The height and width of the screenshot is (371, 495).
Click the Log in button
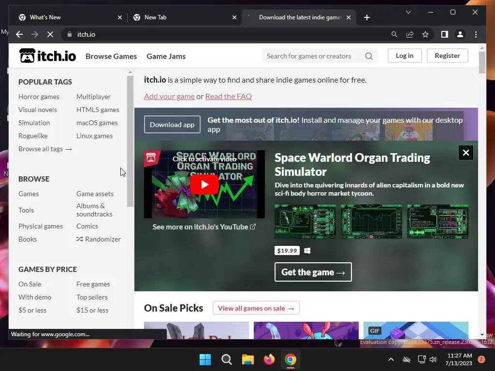coord(405,56)
